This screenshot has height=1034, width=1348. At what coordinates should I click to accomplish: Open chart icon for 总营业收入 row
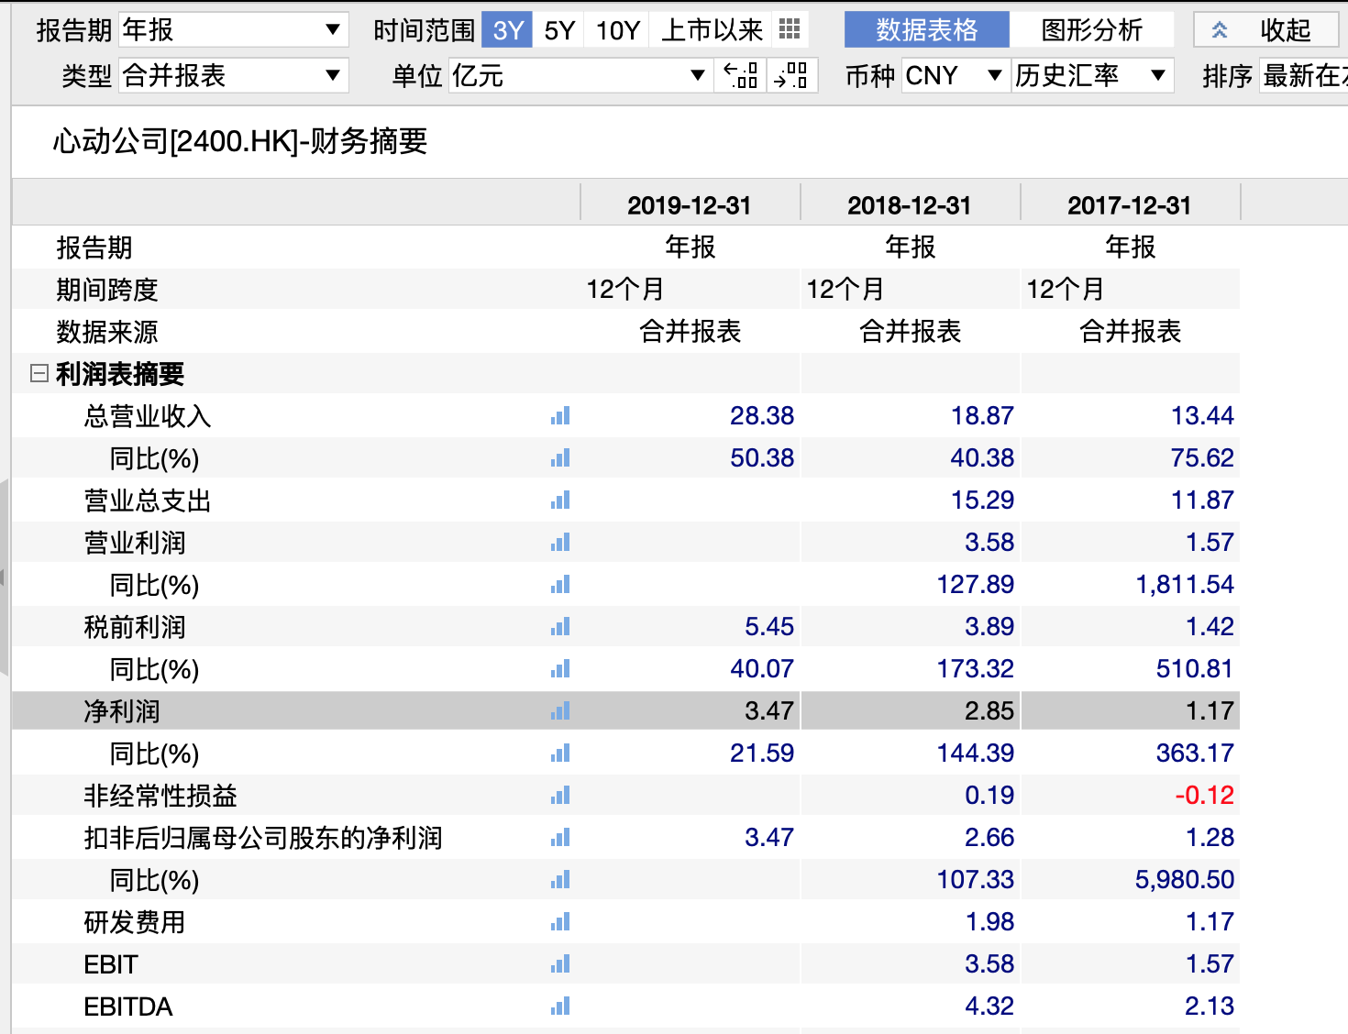(x=560, y=416)
